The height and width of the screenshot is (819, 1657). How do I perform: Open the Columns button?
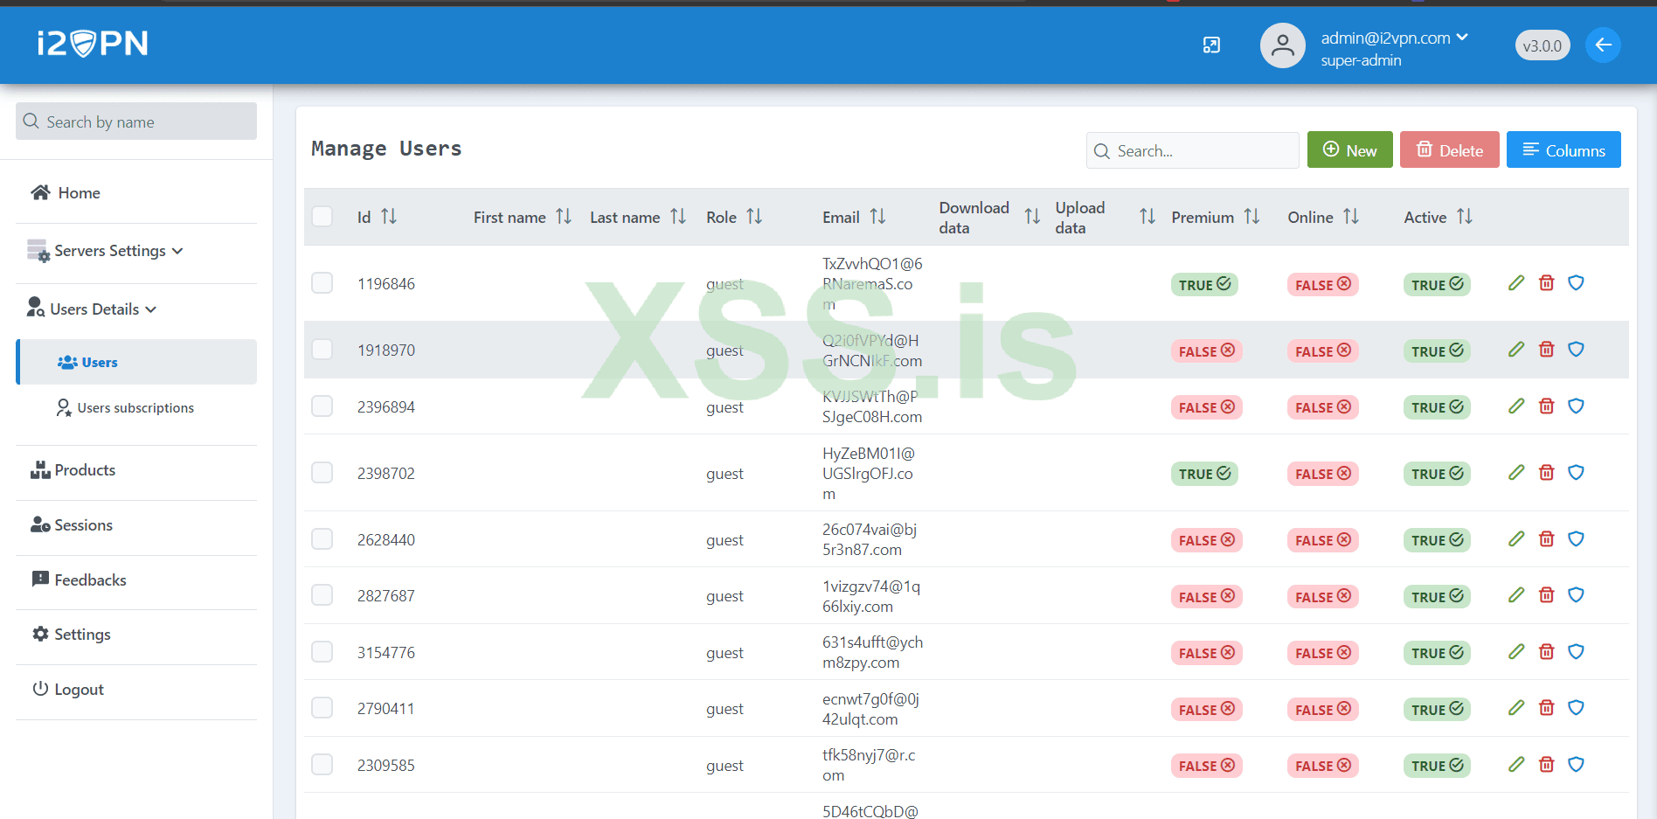point(1563,149)
